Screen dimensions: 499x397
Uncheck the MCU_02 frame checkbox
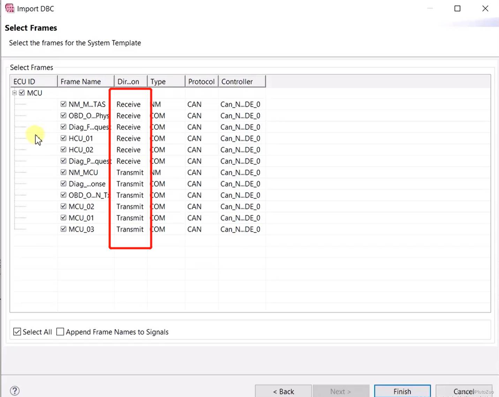coord(63,206)
